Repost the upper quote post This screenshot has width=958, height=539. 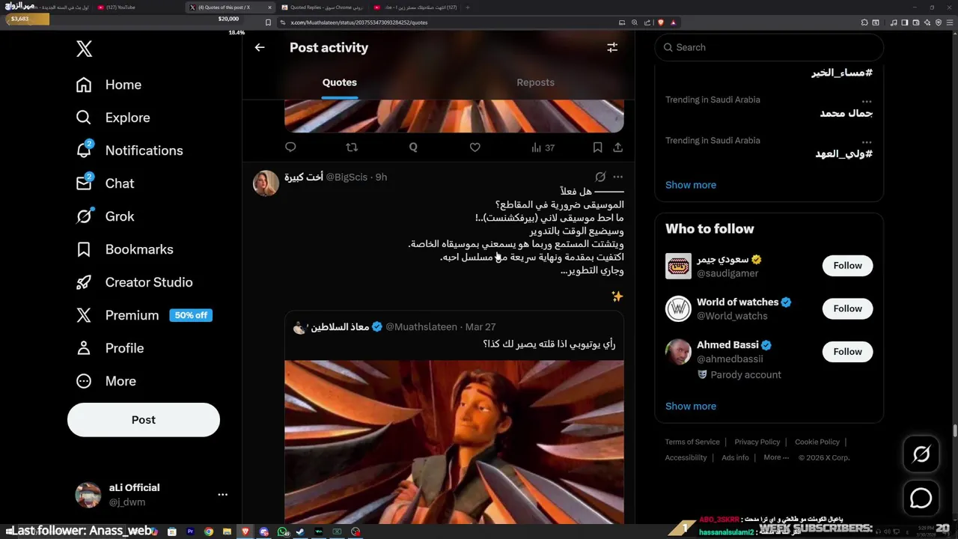coord(352,147)
